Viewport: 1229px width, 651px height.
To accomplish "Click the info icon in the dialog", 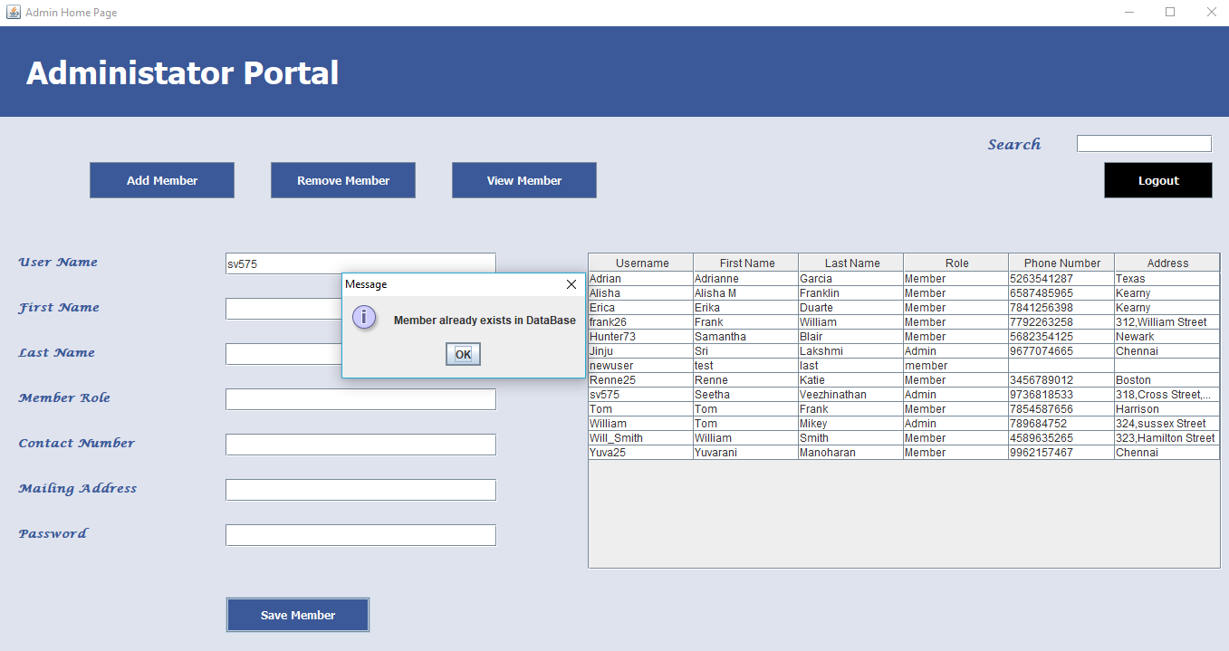I will click(x=364, y=318).
